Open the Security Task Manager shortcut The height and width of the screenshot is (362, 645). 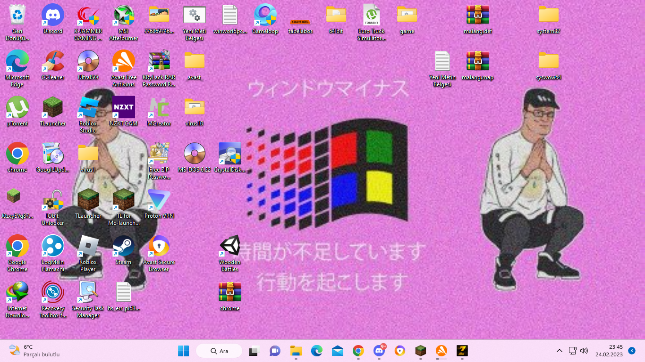88,299
